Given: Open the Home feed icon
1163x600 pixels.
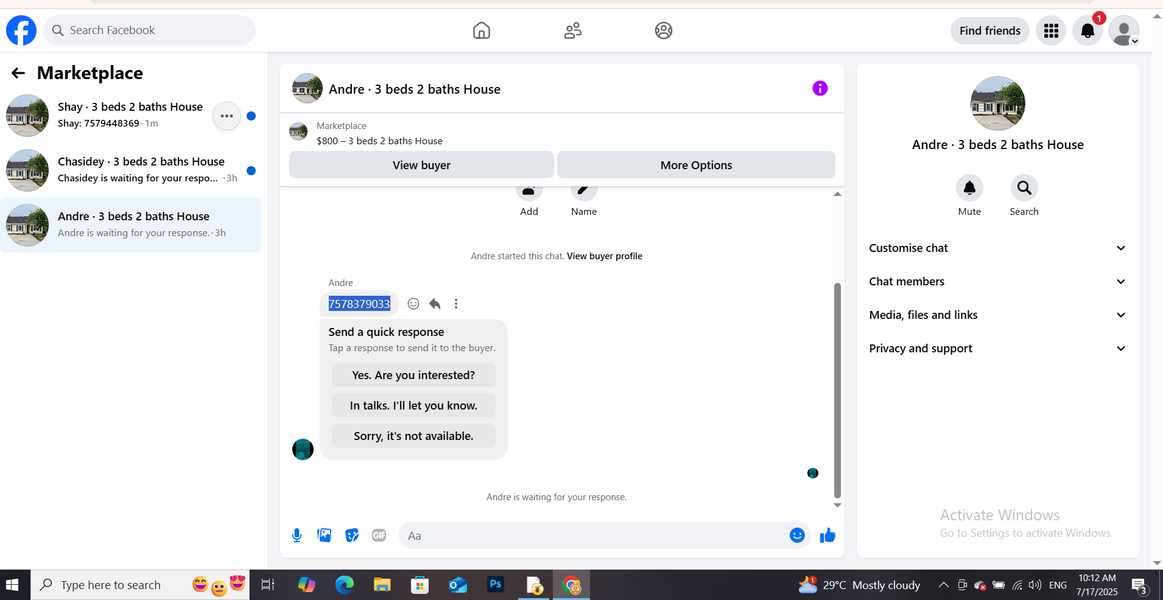Looking at the screenshot, I should (482, 30).
